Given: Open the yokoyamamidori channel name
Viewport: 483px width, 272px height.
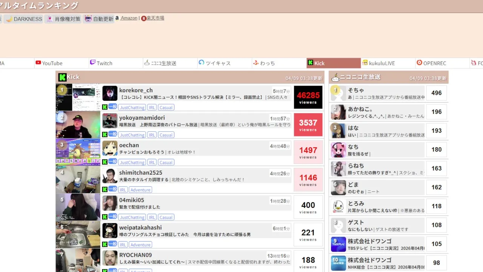Looking at the screenshot, I should point(142,118).
